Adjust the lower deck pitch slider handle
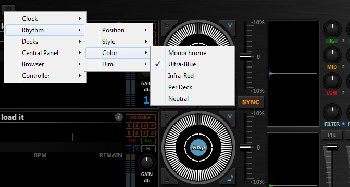 click(245, 147)
